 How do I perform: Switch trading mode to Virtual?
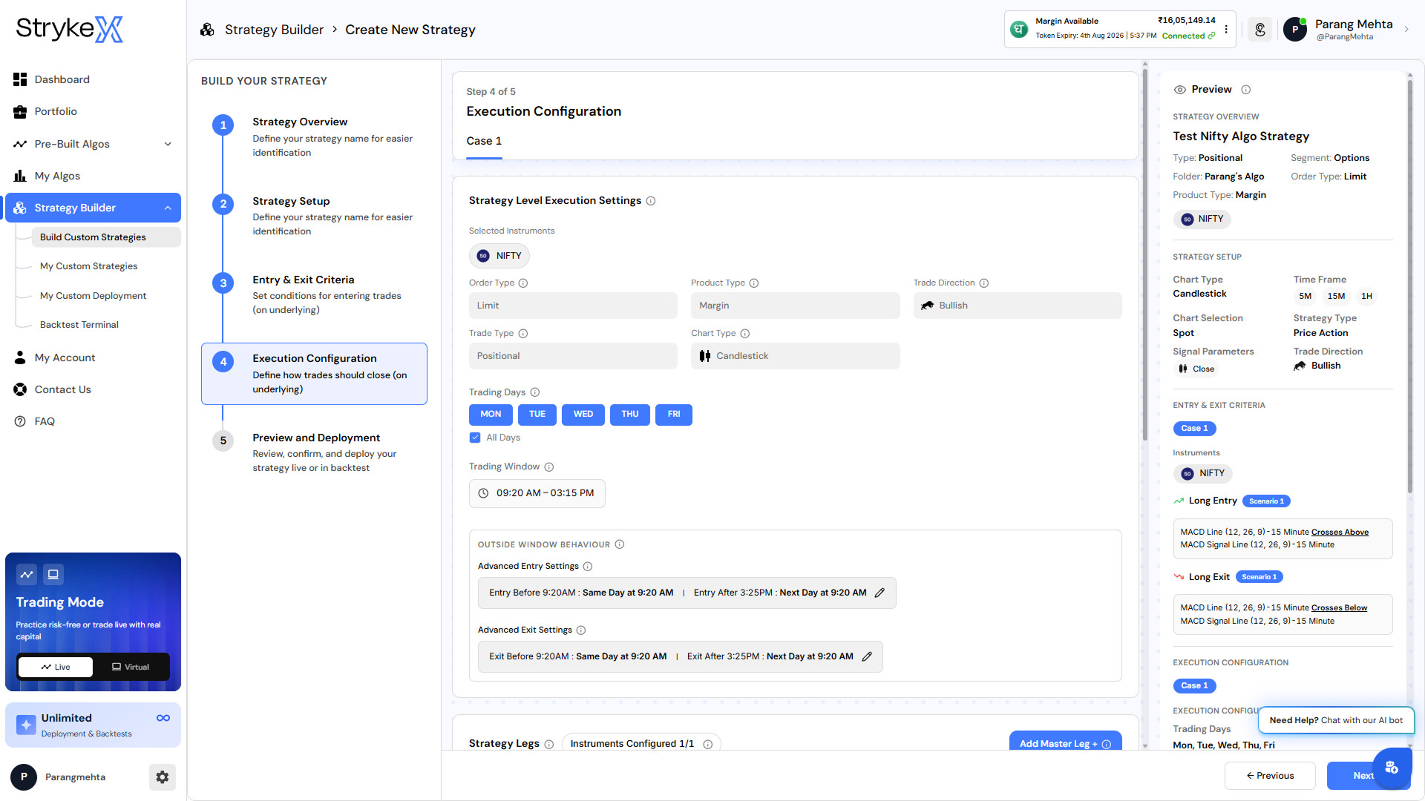(x=131, y=667)
